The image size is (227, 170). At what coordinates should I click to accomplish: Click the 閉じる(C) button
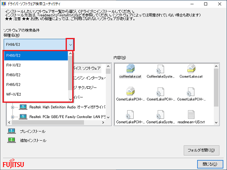[210, 164]
